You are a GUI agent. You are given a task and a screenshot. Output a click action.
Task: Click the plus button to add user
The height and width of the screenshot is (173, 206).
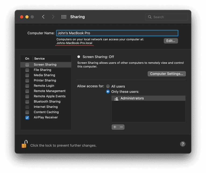click(115, 127)
